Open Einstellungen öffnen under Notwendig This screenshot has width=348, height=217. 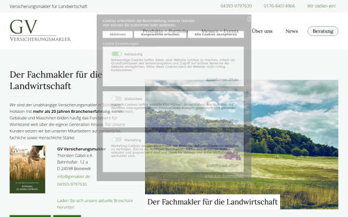coord(222,79)
